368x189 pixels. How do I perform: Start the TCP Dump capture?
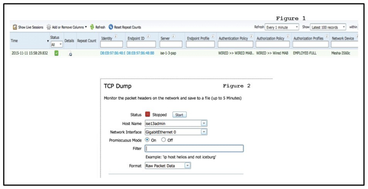tap(179, 115)
